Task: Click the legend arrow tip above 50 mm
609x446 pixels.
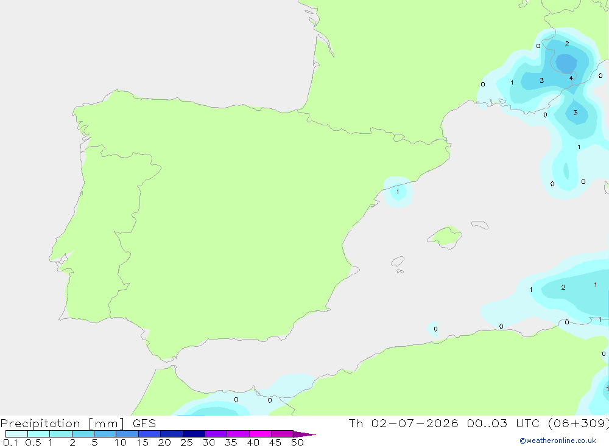Action: [304, 434]
